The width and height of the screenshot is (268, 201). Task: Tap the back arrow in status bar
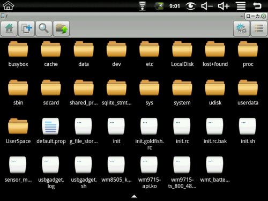point(257,6)
